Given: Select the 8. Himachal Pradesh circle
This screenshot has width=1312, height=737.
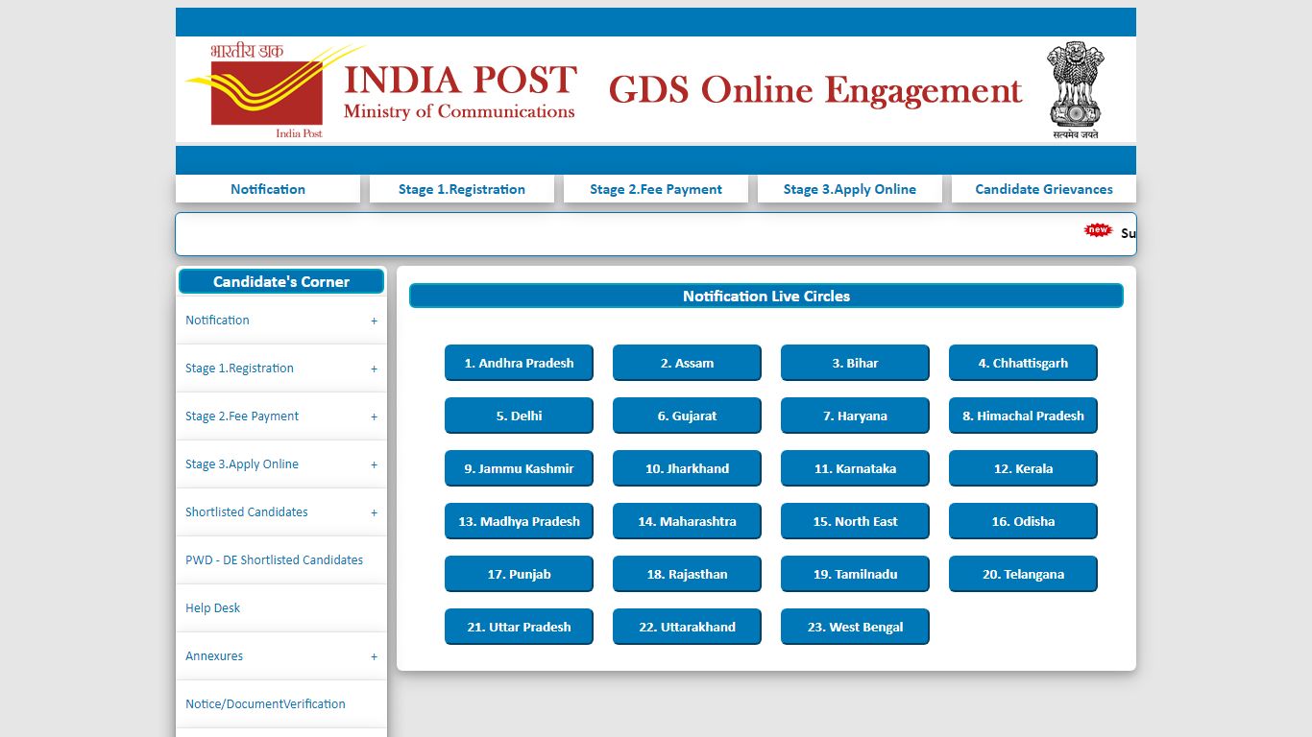Looking at the screenshot, I should 1023,416.
